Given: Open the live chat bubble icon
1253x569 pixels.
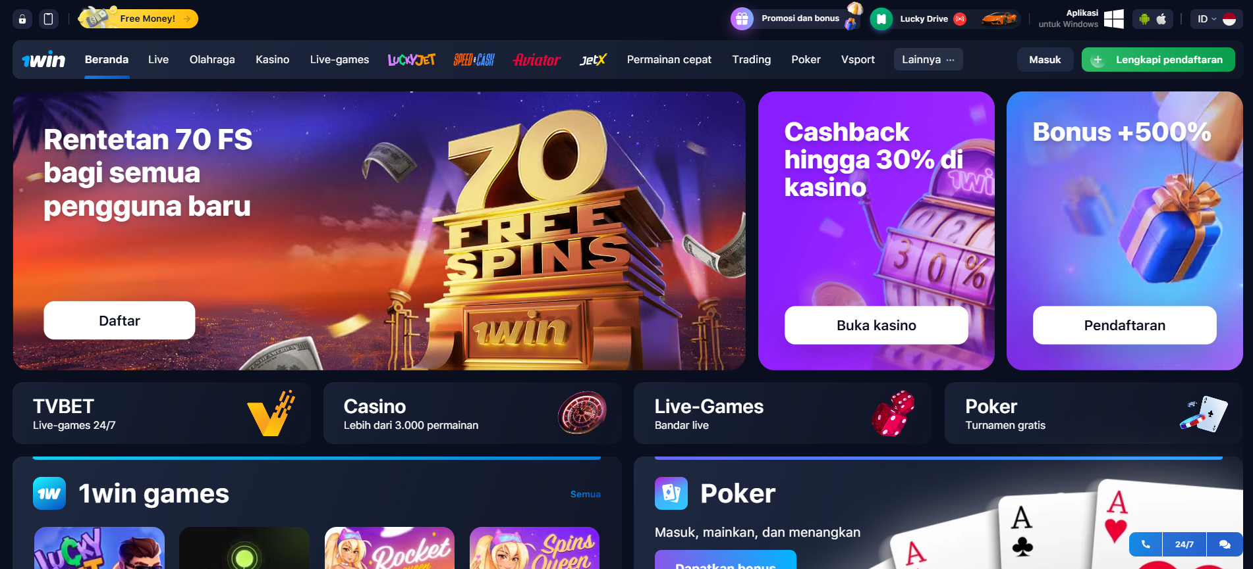Looking at the screenshot, I should click(x=1225, y=544).
